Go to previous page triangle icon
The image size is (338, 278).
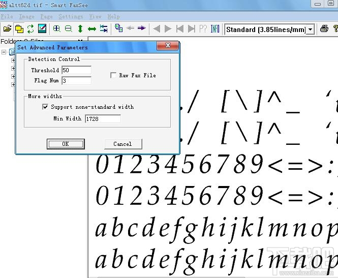point(157,28)
